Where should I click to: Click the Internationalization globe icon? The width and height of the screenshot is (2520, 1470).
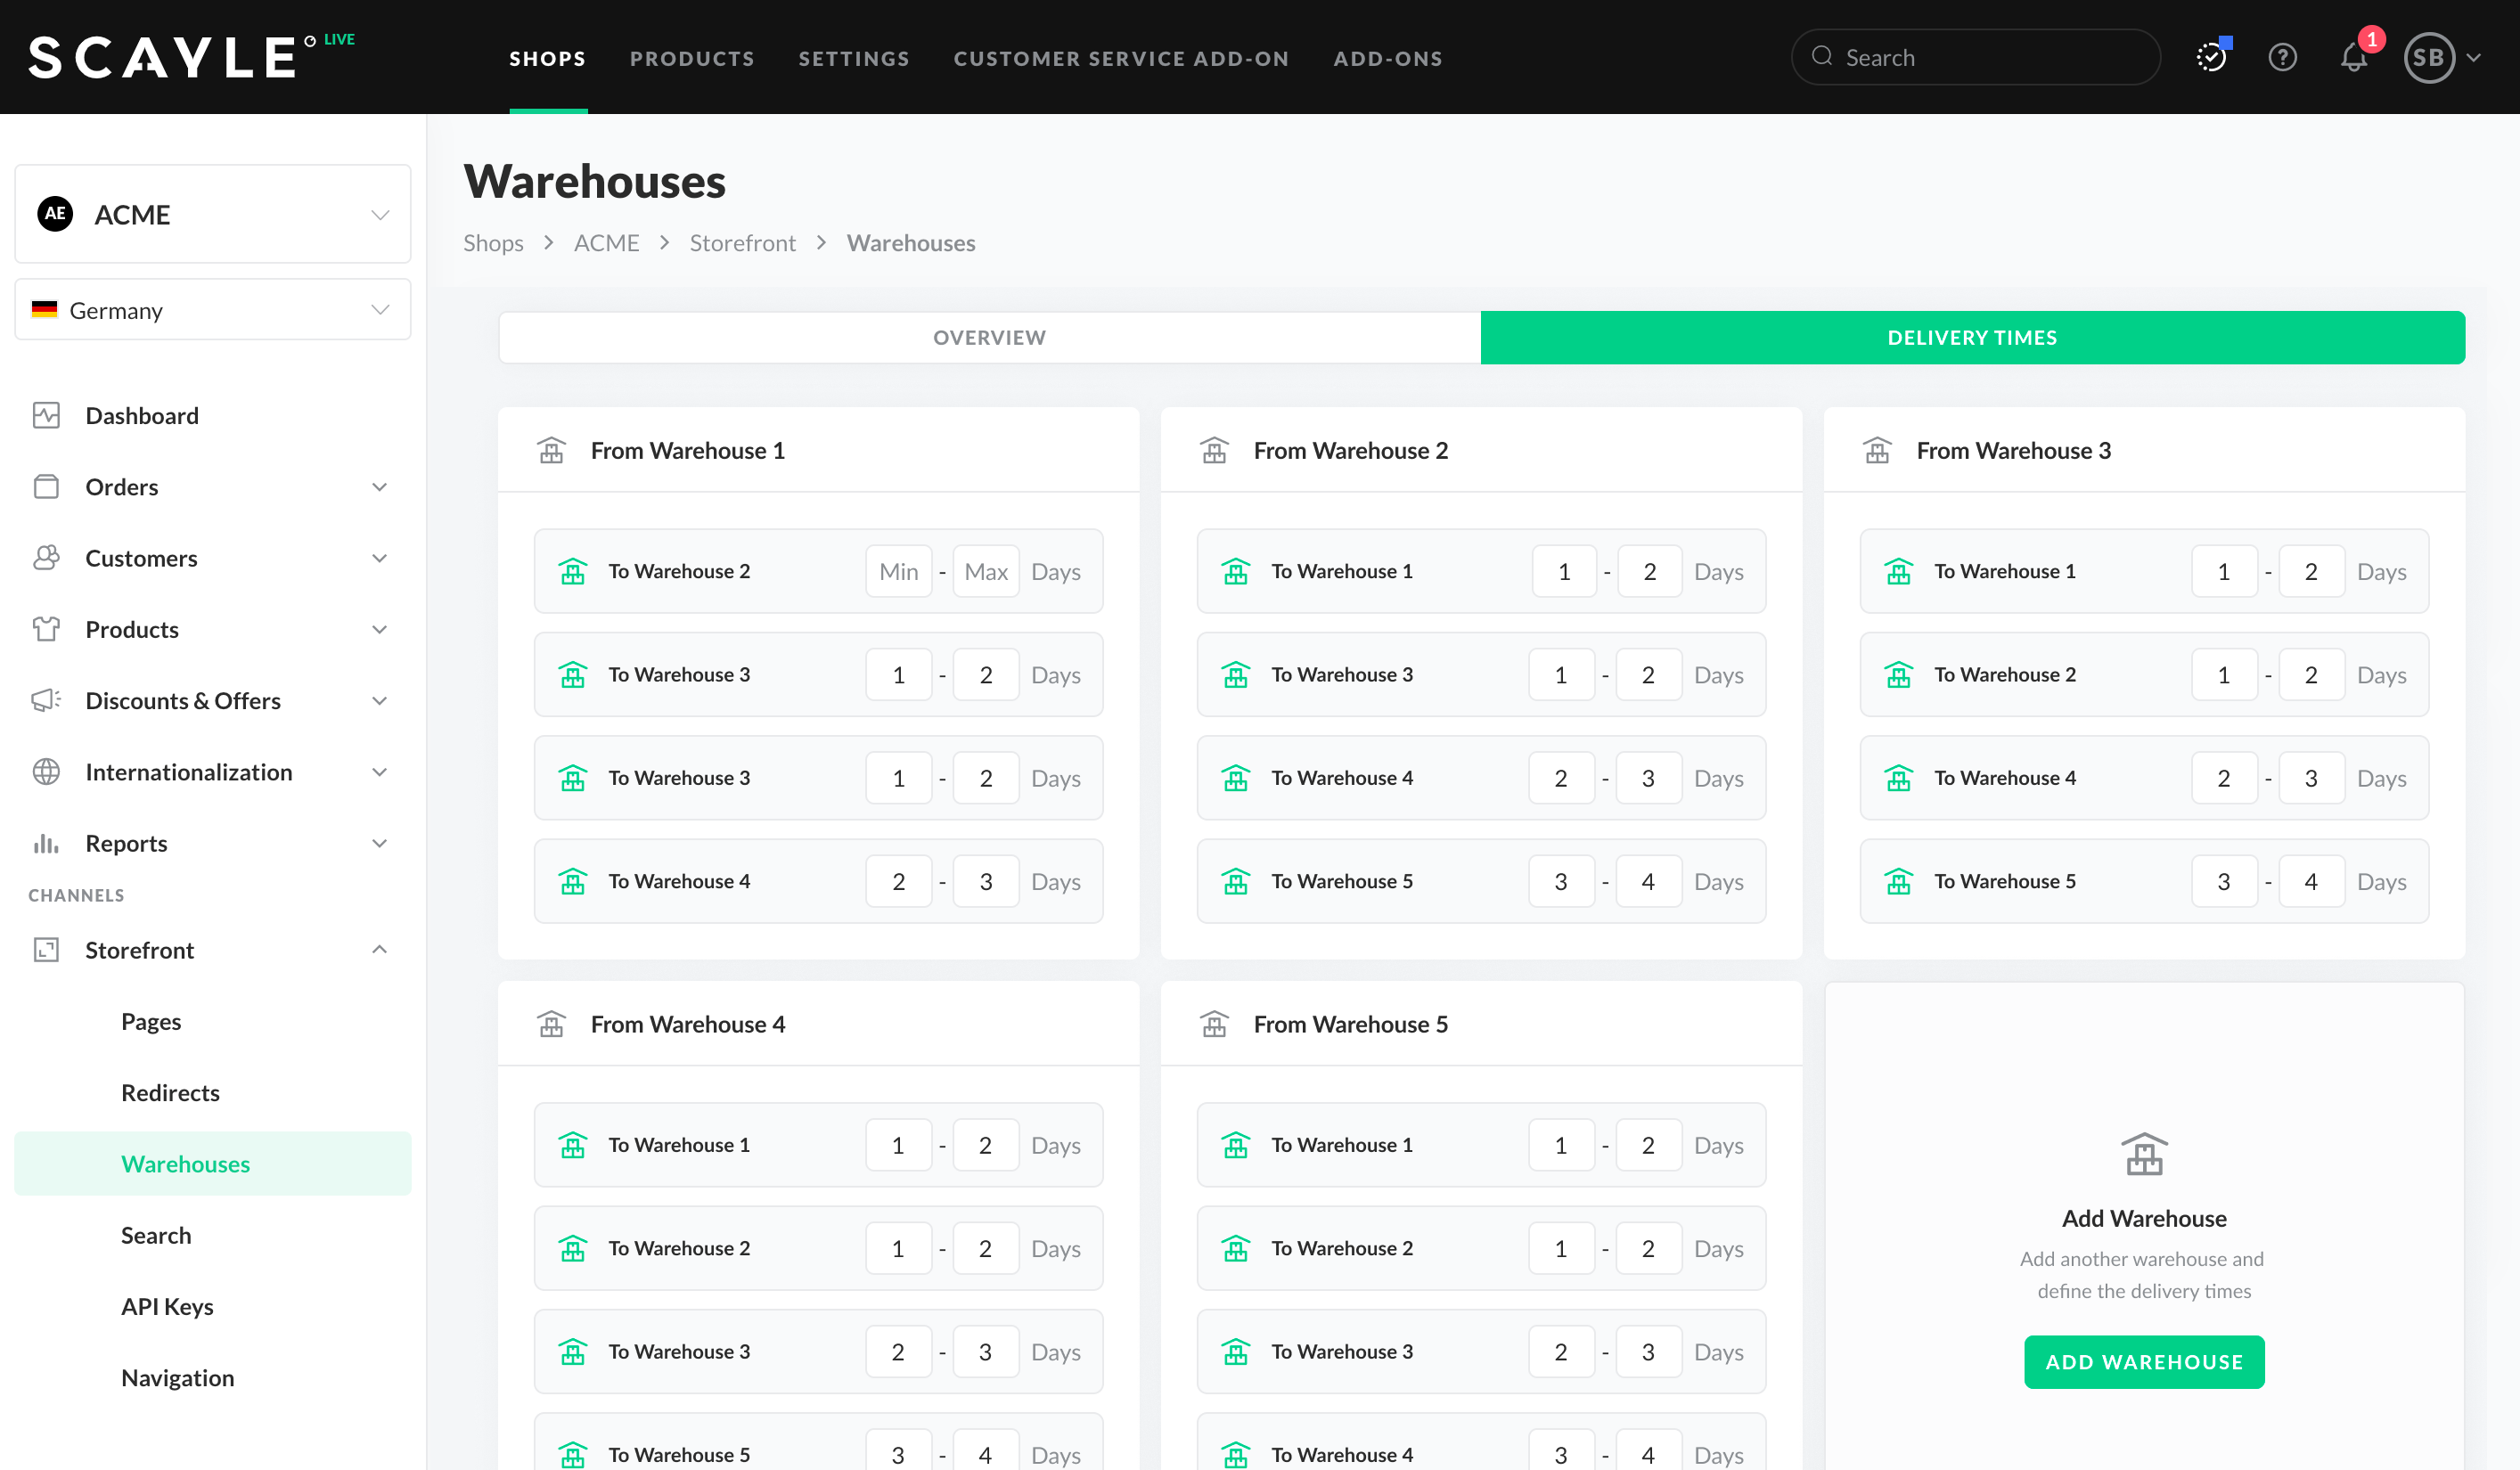[46, 772]
